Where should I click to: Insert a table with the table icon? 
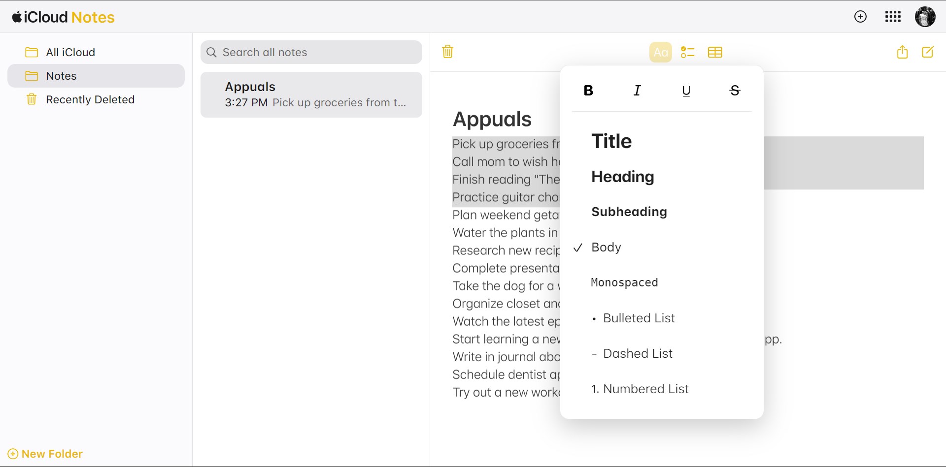pos(715,52)
